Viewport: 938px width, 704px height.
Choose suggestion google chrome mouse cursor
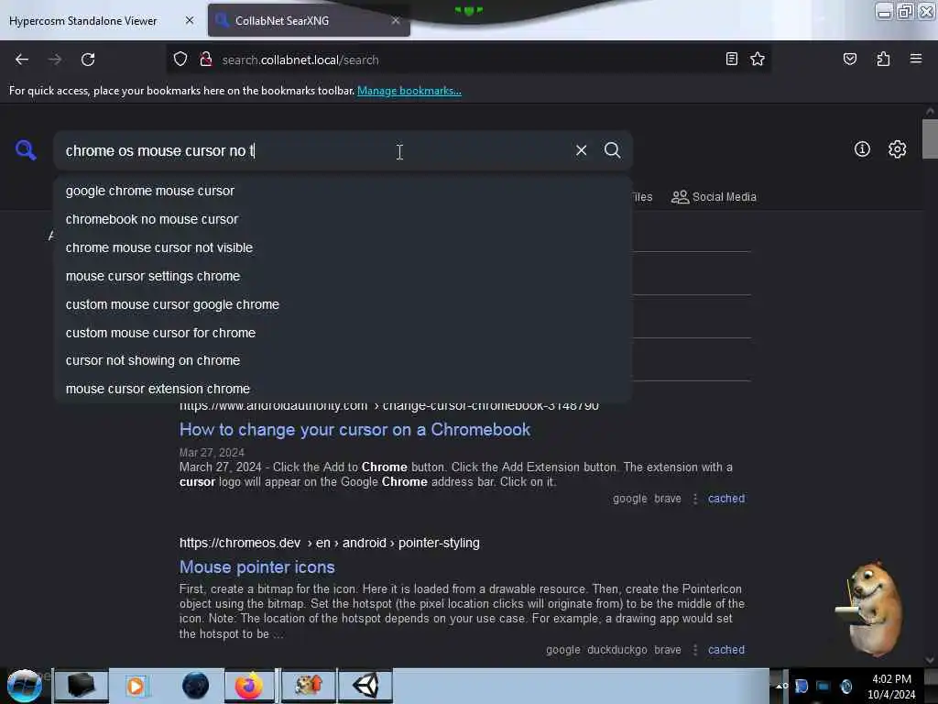click(x=343, y=191)
